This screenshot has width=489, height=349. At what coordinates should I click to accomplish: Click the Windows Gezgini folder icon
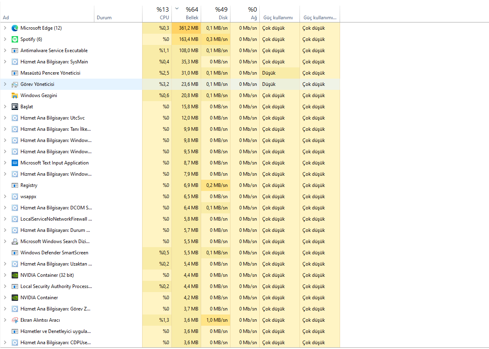15,95
